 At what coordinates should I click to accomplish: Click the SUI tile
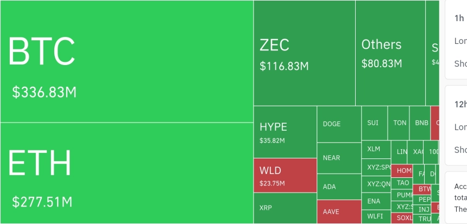click(374, 123)
